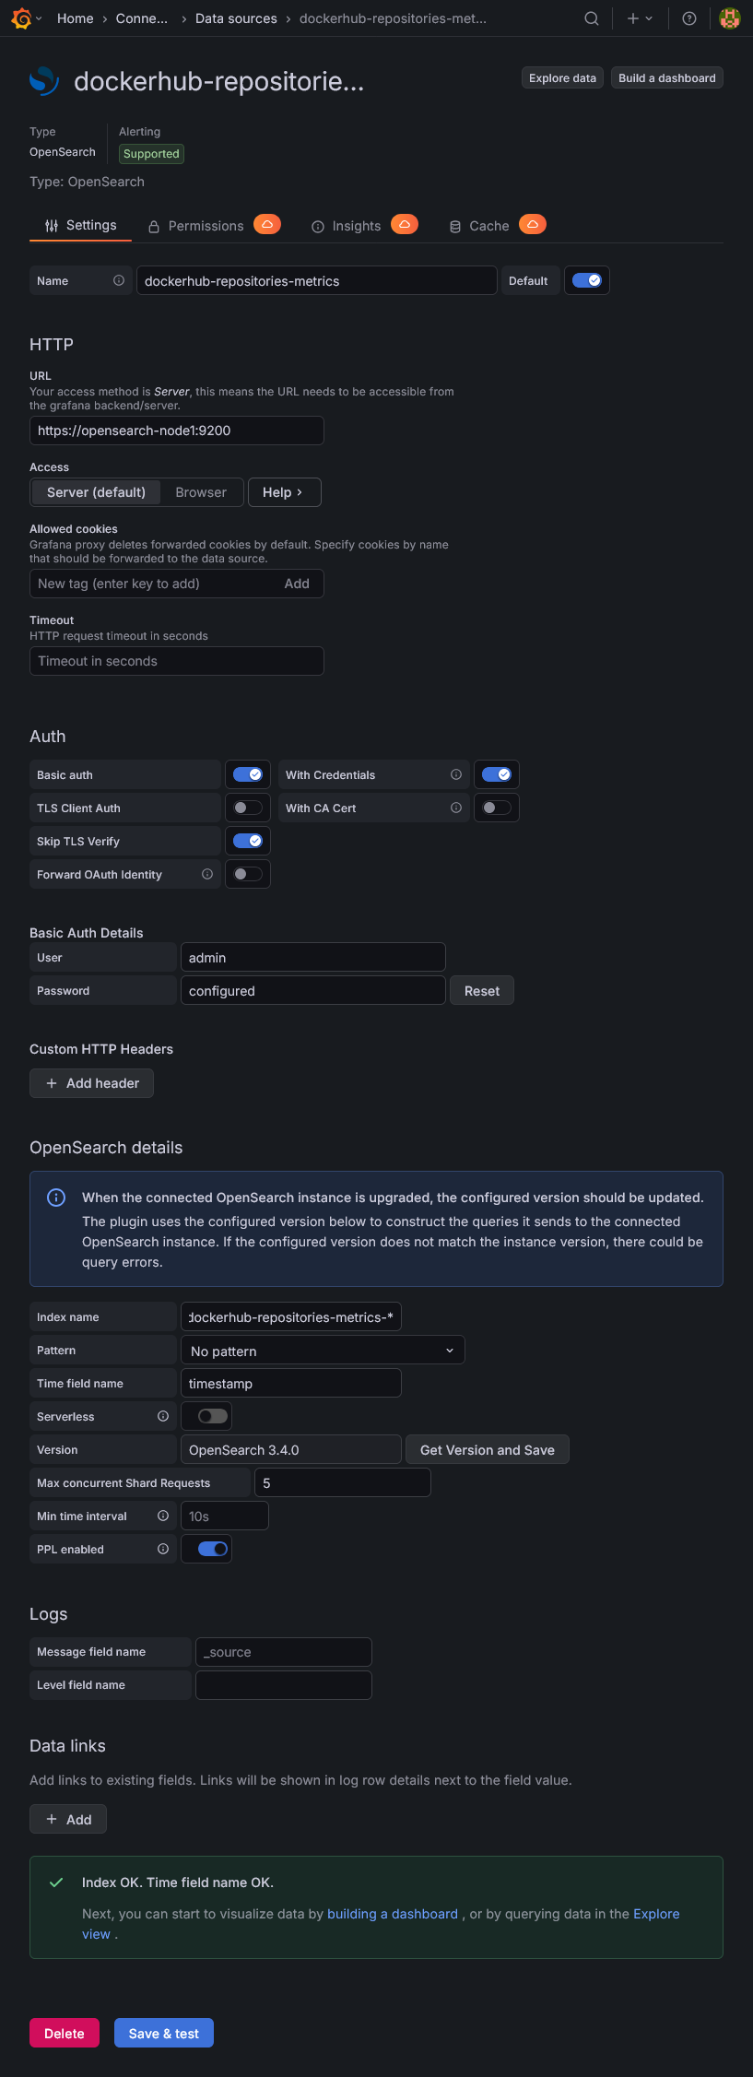
Task: Click info icon beside Min time interval
Action: click(163, 1516)
